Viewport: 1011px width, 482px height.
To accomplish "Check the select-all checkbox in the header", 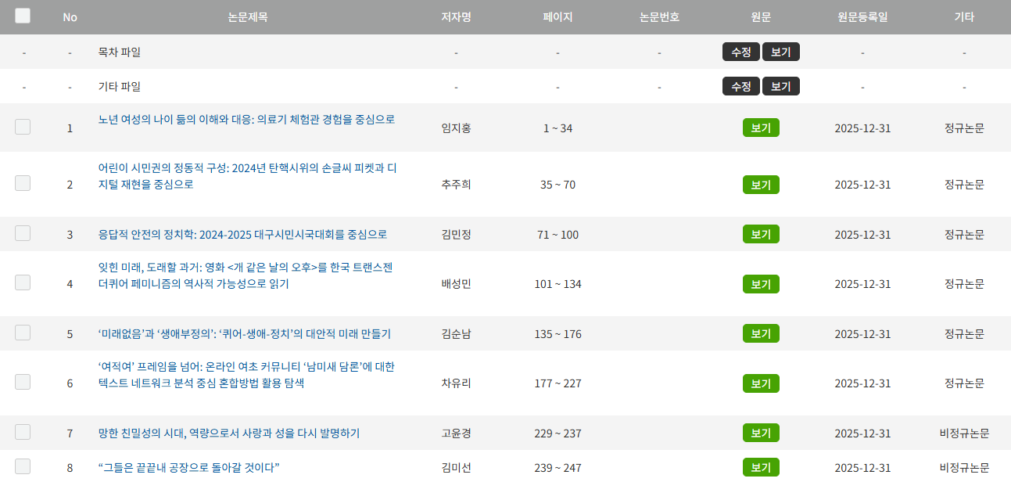I will point(23,16).
